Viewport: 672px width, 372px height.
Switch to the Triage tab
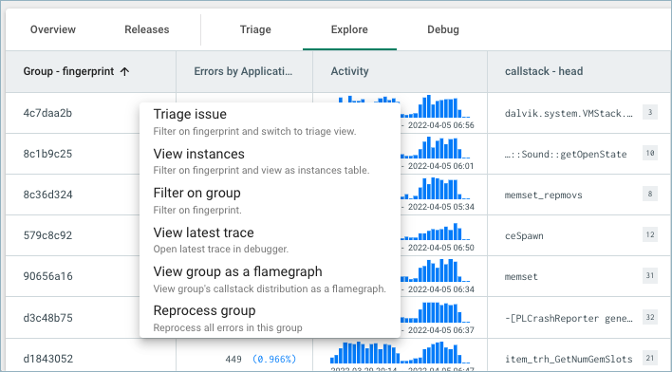(x=255, y=29)
